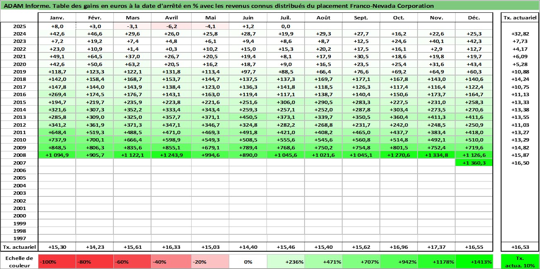Click the 1997 year row label
The height and width of the screenshot is (269, 540).
click(x=19, y=238)
